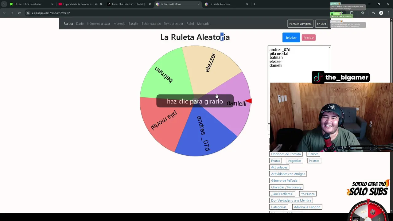Reset the wheel with Reiniciar button
This screenshot has height=221, width=393.
pyautogui.click(x=309, y=37)
